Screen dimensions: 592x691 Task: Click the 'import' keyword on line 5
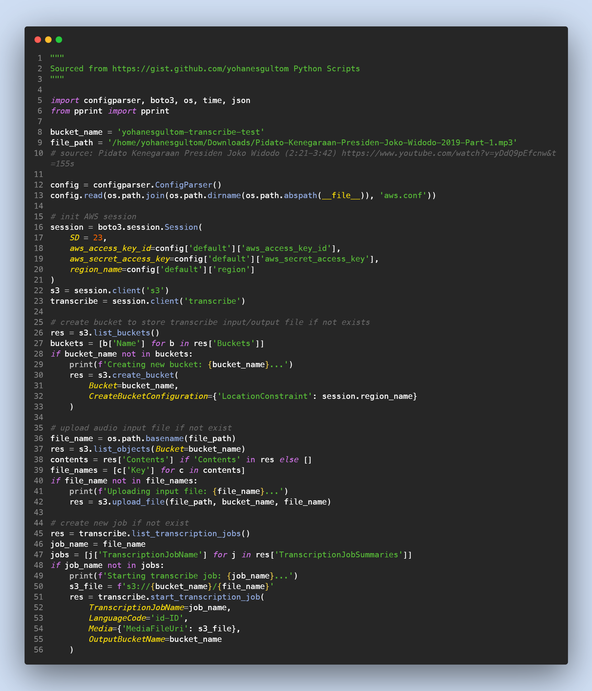point(65,100)
